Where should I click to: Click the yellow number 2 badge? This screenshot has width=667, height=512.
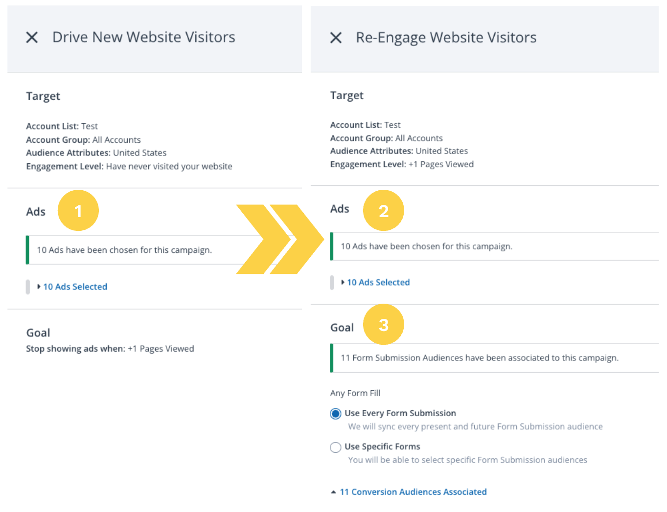coord(383,211)
